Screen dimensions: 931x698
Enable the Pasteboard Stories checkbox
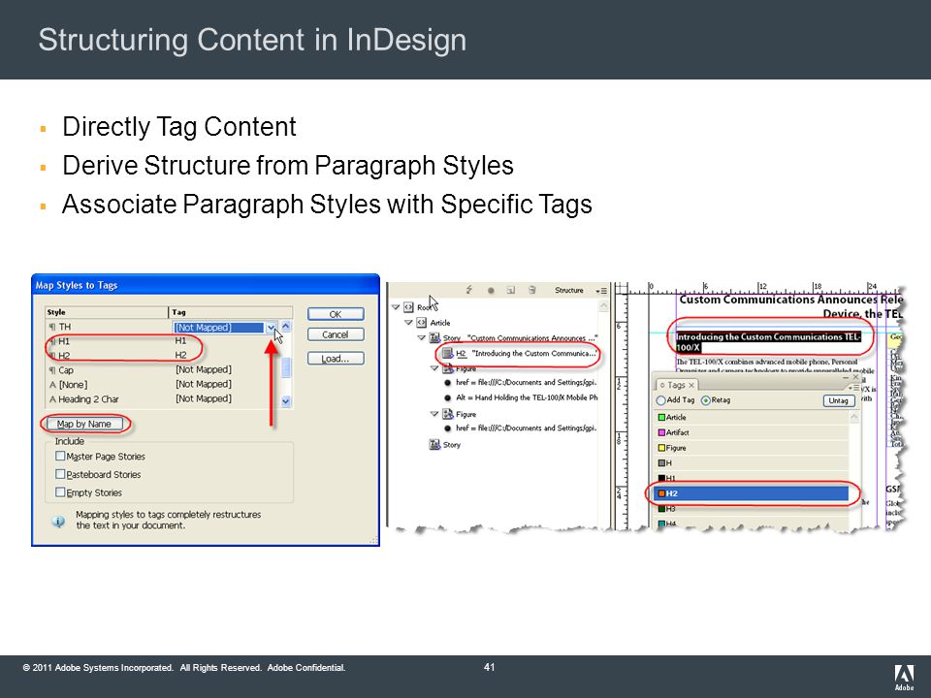coord(60,474)
